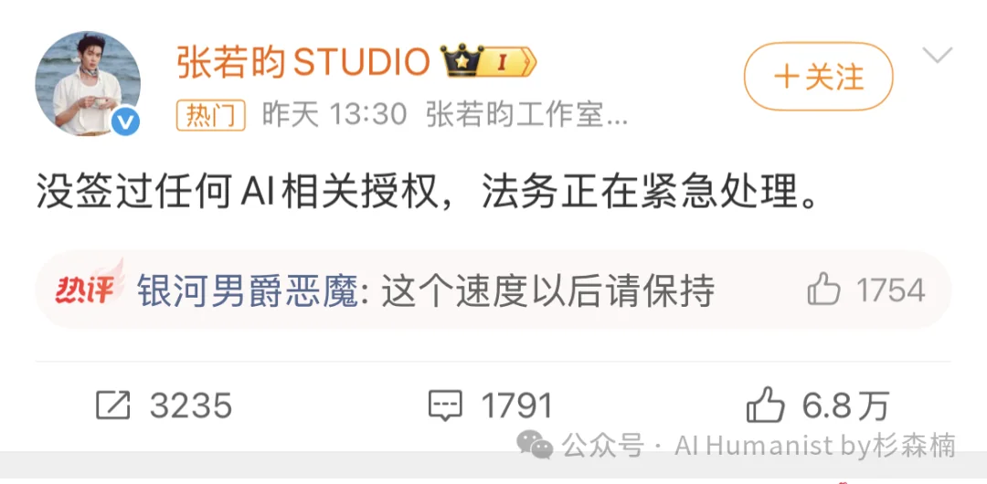
Task: Open the 张若昀STUDIO profile avatar
Action: point(88,83)
